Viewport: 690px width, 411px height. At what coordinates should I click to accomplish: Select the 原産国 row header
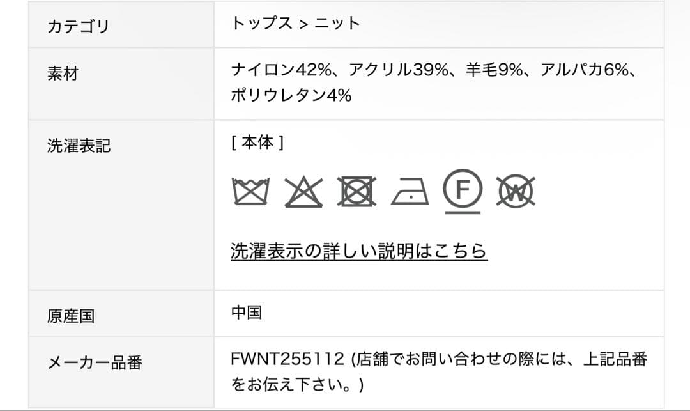coord(71,316)
